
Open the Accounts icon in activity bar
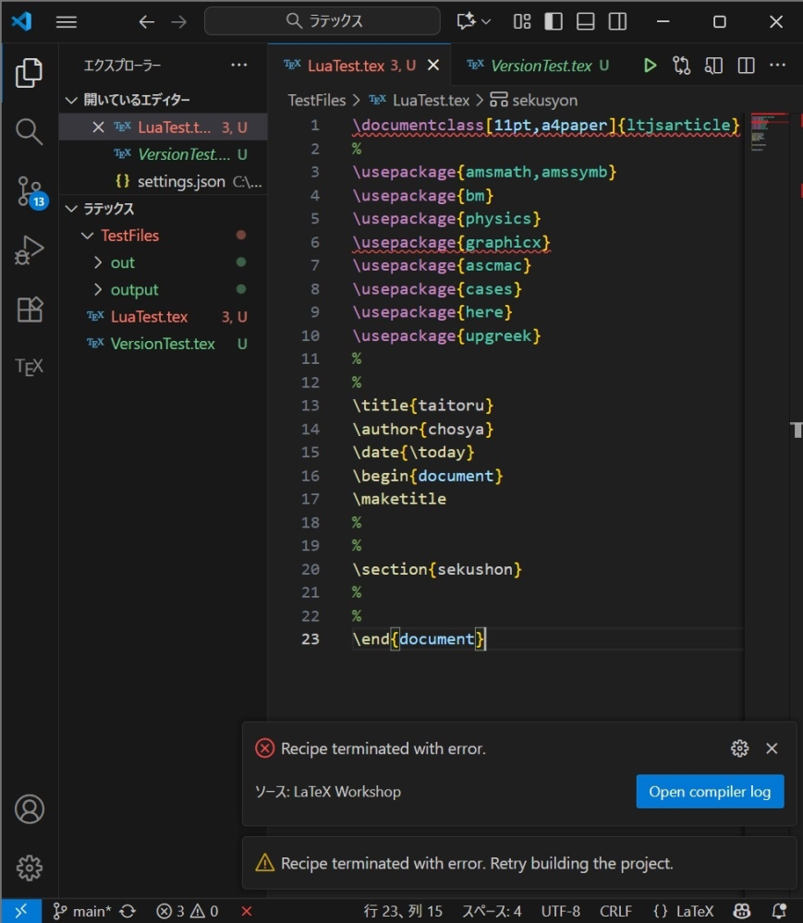click(28, 808)
